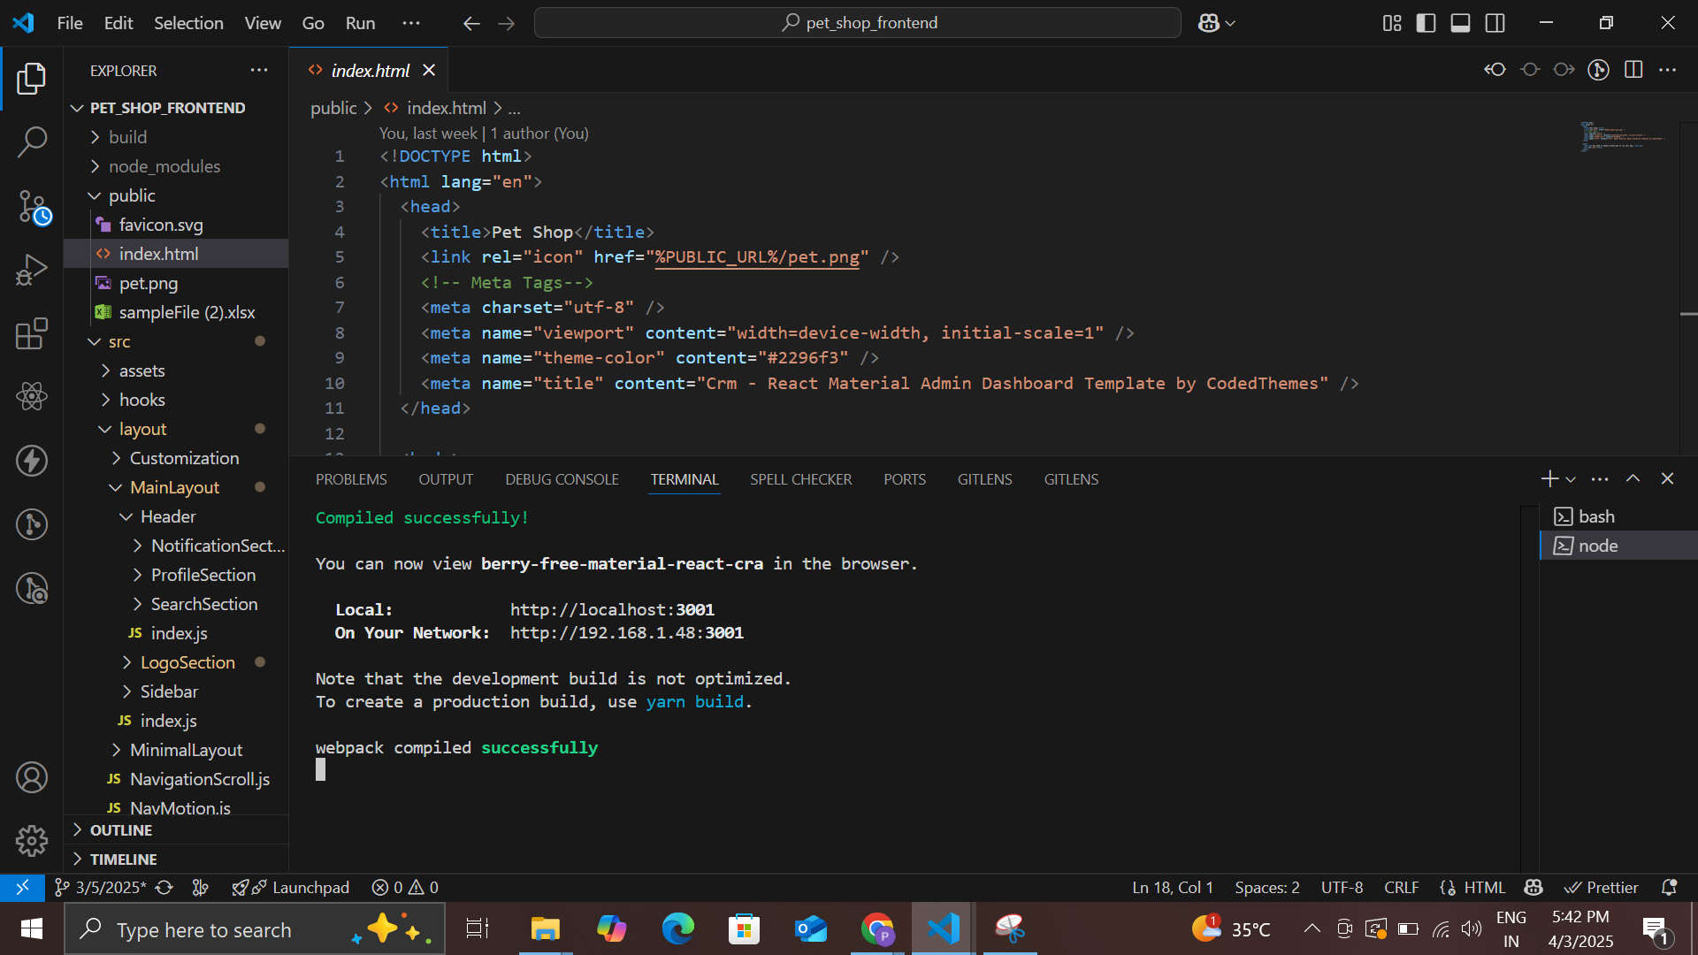
Task: Open Run and Debug view
Action: pos(32,271)
